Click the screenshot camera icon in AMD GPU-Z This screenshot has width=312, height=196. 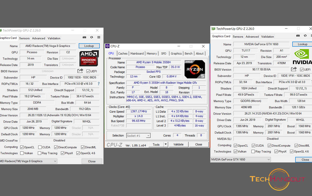84,37
